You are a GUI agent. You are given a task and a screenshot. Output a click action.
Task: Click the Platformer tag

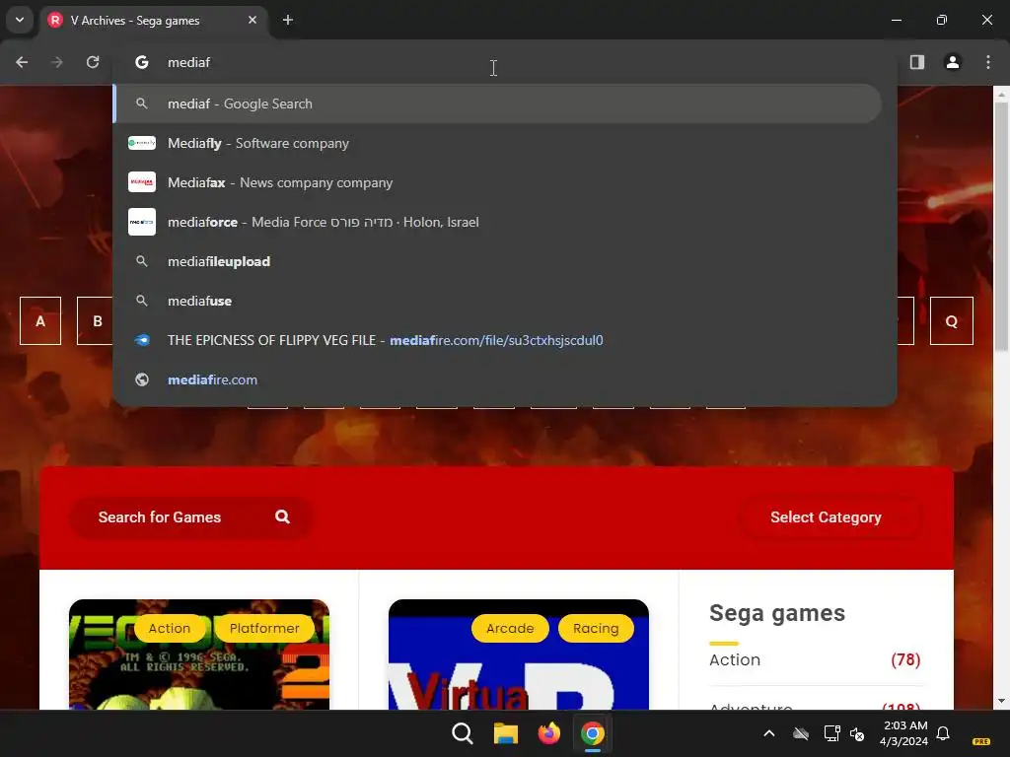click(x=264, y=628)
